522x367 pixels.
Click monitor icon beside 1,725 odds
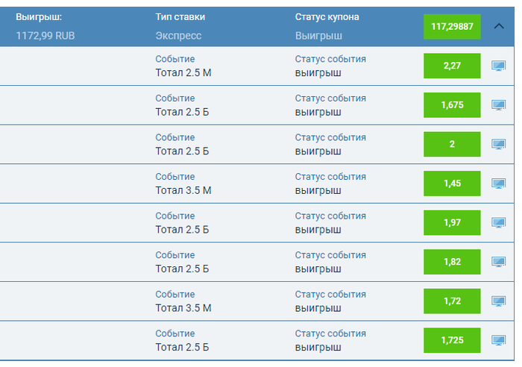pyautogui.click(x=498, y=340)
